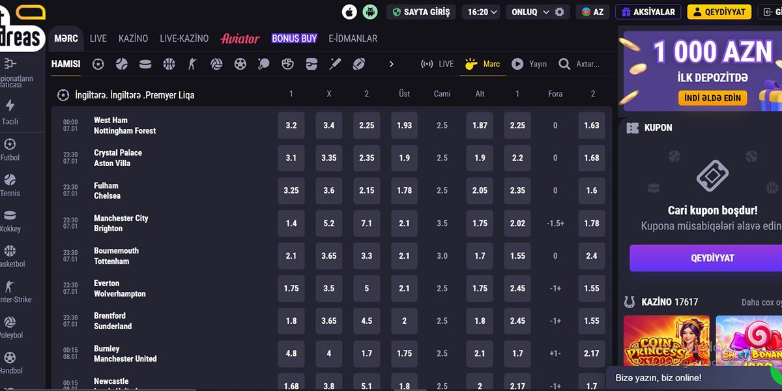The height and width of the screenshot is (391, 782).
Task: Open the 16:20 time zone dropdown
Action: (x=482, y=12)
